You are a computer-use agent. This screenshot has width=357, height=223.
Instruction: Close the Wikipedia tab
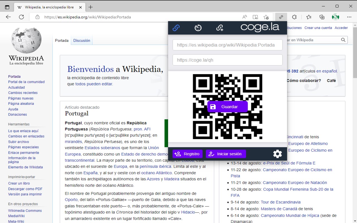point(80,7)
